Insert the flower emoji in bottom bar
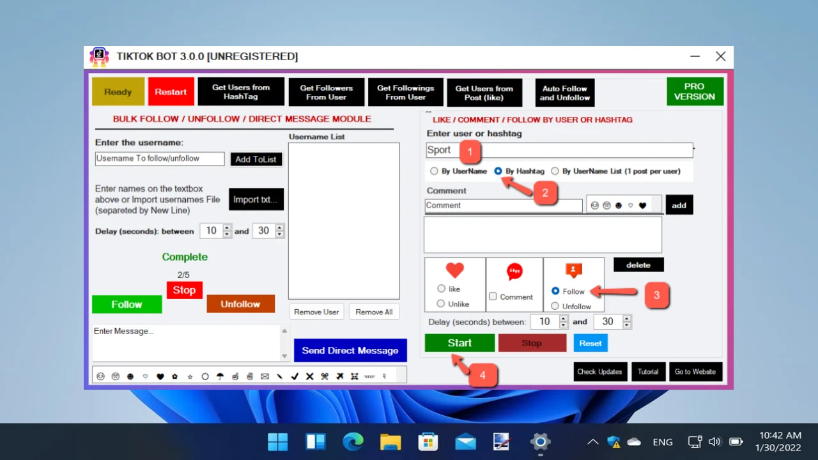 coord(175,376)
